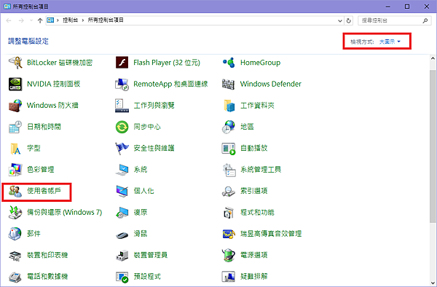
Task: Expand chevron after 控制台 in breadcrumb
Action: (x=83, y=20)
